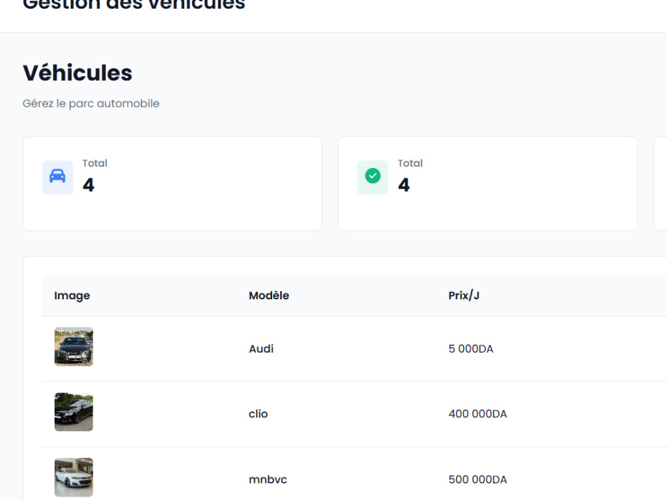Click the Prix/J column header
The height and width of the screenshot is (500, 667).
pyautogui.click(x=464, y=295)
